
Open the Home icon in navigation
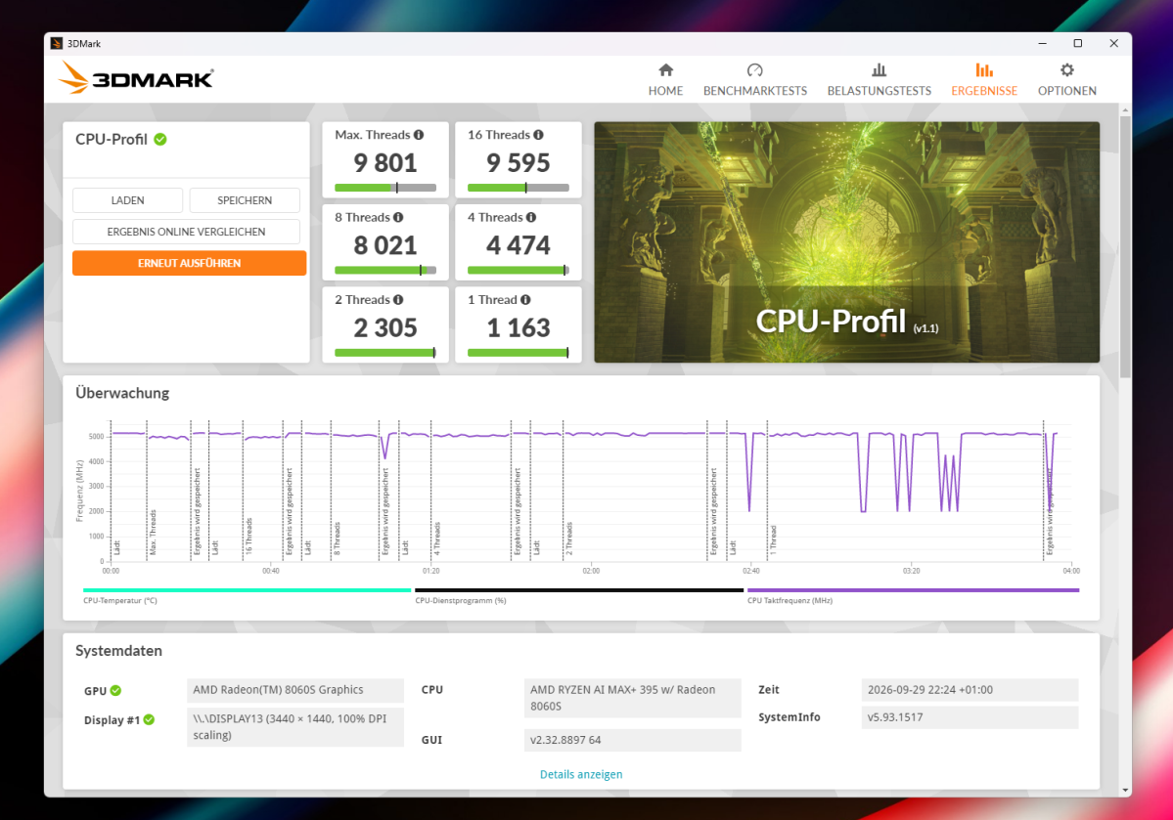665,70
